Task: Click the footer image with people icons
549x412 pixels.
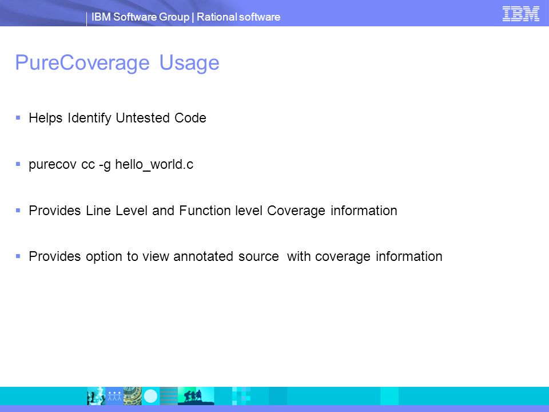Action: (x=114, y=396)
